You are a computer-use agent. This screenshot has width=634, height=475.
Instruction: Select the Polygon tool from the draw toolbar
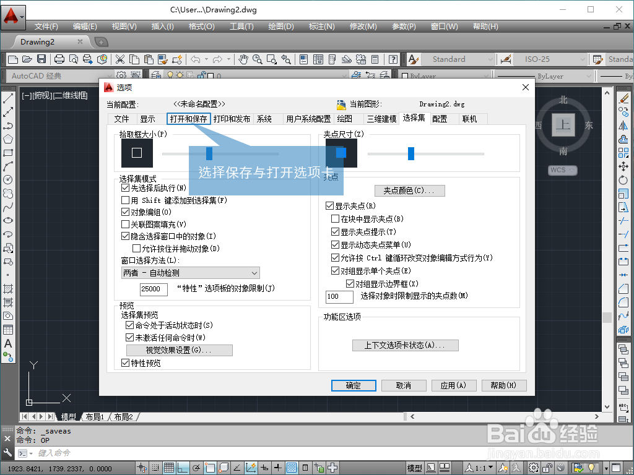point(8,140)
